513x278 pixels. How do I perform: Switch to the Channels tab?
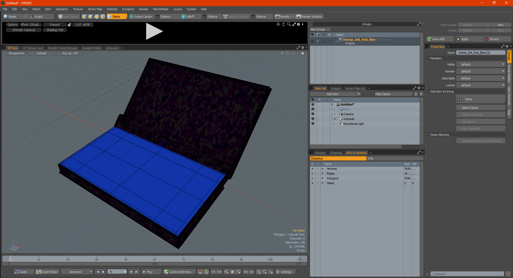tap(336, 153)
